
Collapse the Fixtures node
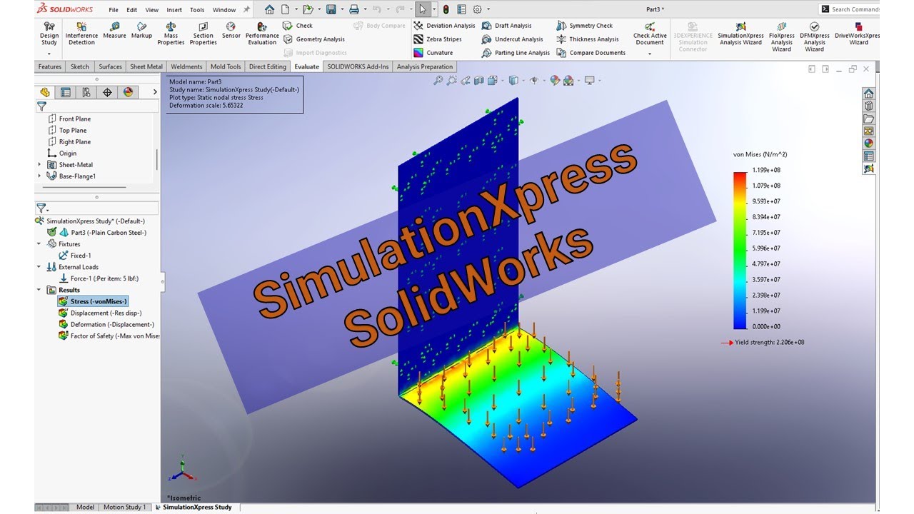tap(39, 244)
